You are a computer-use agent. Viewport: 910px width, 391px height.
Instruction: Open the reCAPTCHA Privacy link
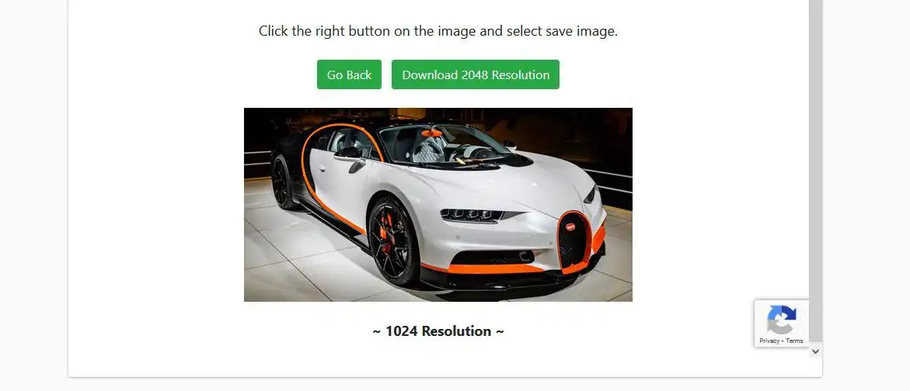tap(769, 341)
